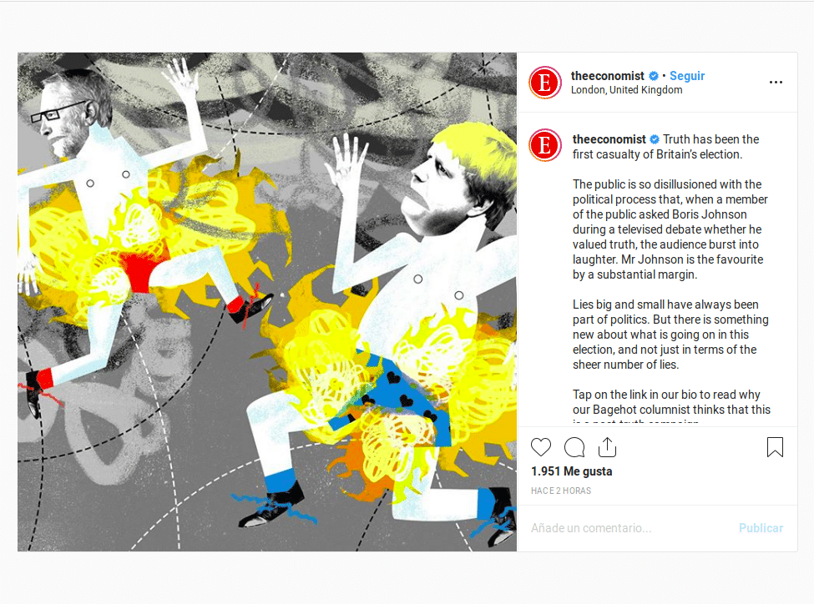814x604 pixels.
Task: Share the post using the share icon
Action: pos(607,447)
